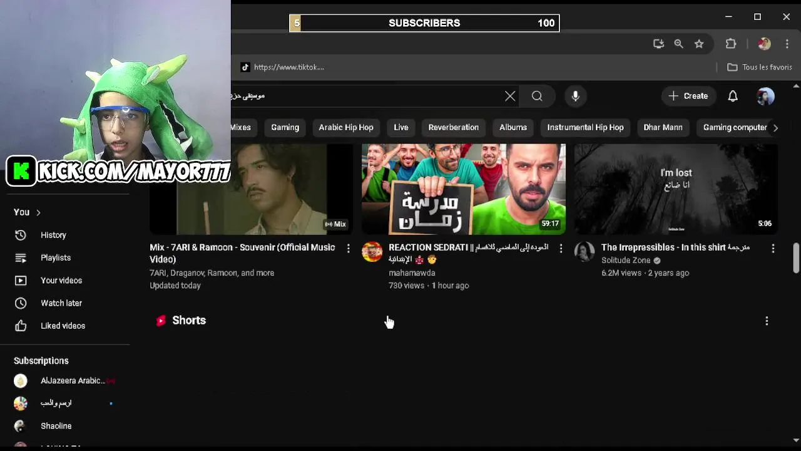The width and height of the screenshot is (801, 451).
Task: Select the Dhar Mann chip
Action: [x=663, y=127]
